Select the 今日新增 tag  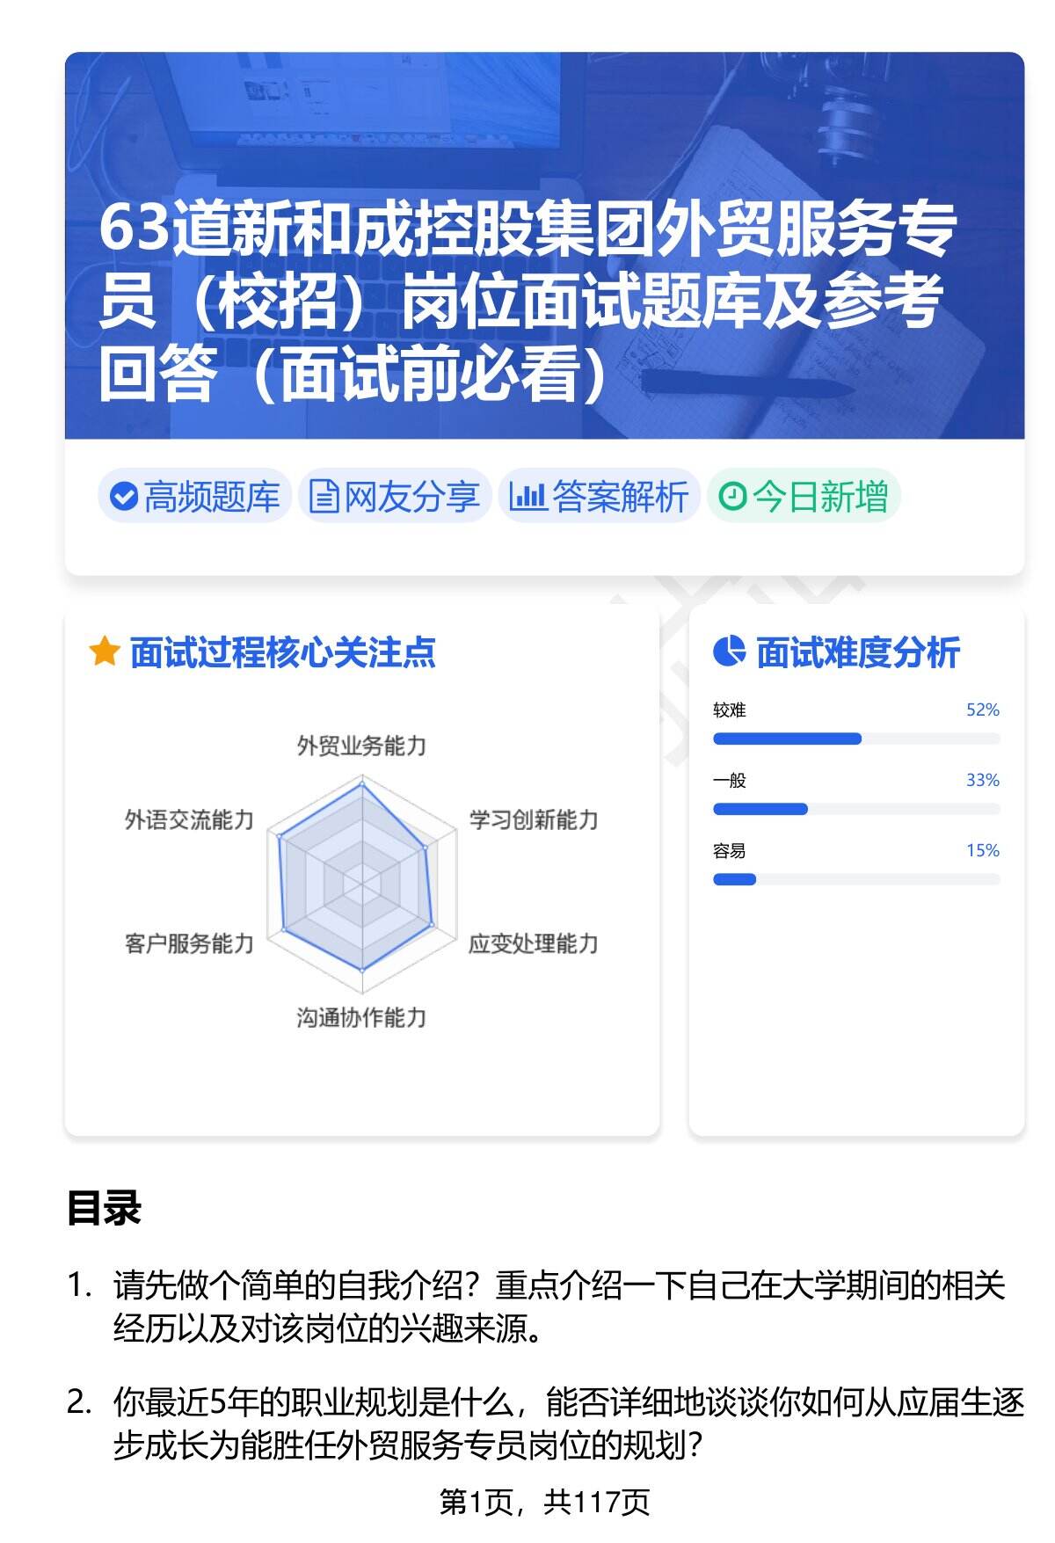coord(804,497)
